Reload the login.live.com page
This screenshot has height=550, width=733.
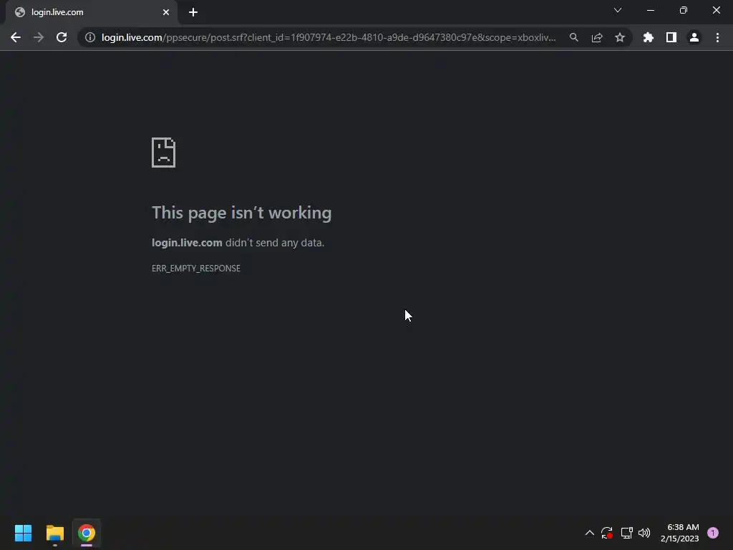(x=62, y=37)
